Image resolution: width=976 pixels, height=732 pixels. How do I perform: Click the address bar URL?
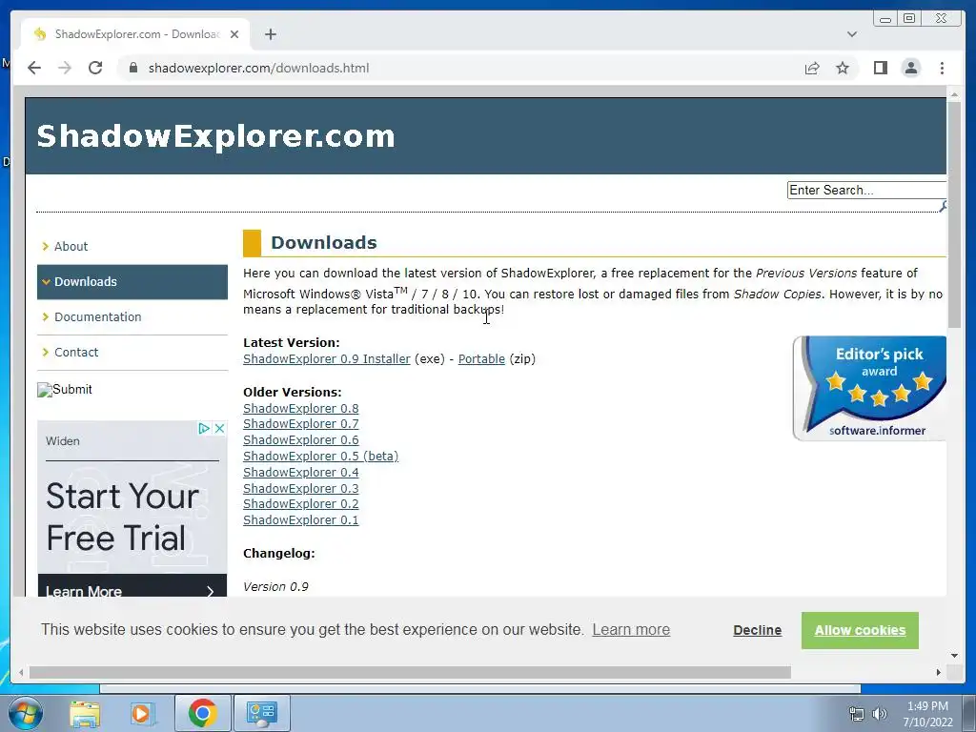point(258,68)
